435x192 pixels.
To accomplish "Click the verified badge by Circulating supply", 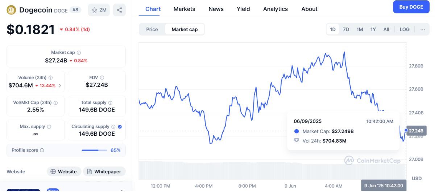I will point(120,127).
